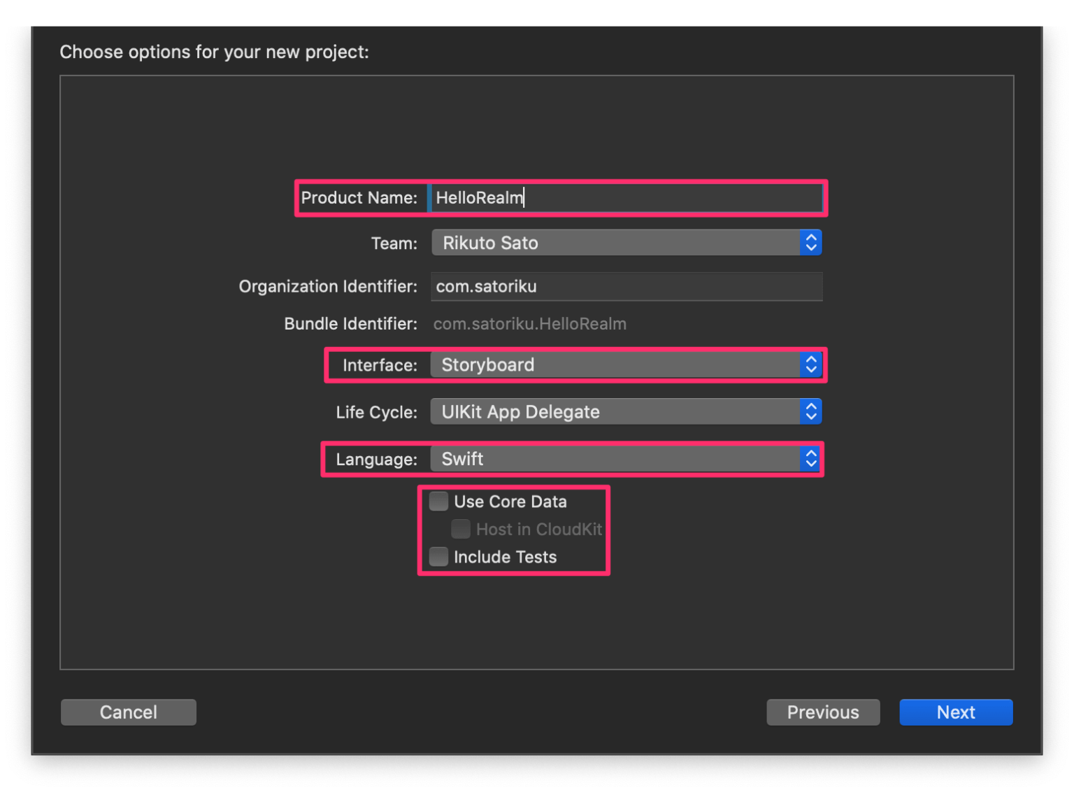Click the Next button
Viewport: 1074px width, 792px height.
pos(956,712)
